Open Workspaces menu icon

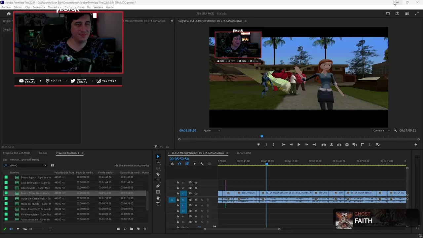(388, 14)
